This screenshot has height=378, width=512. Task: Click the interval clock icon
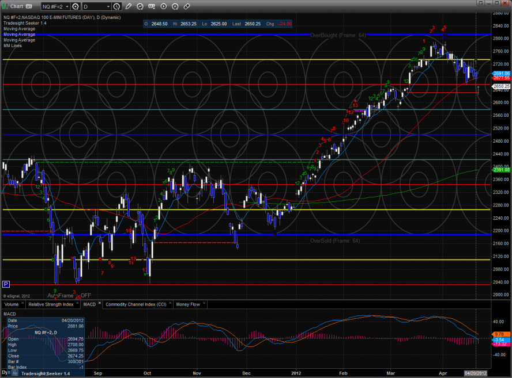pos(117,6)
